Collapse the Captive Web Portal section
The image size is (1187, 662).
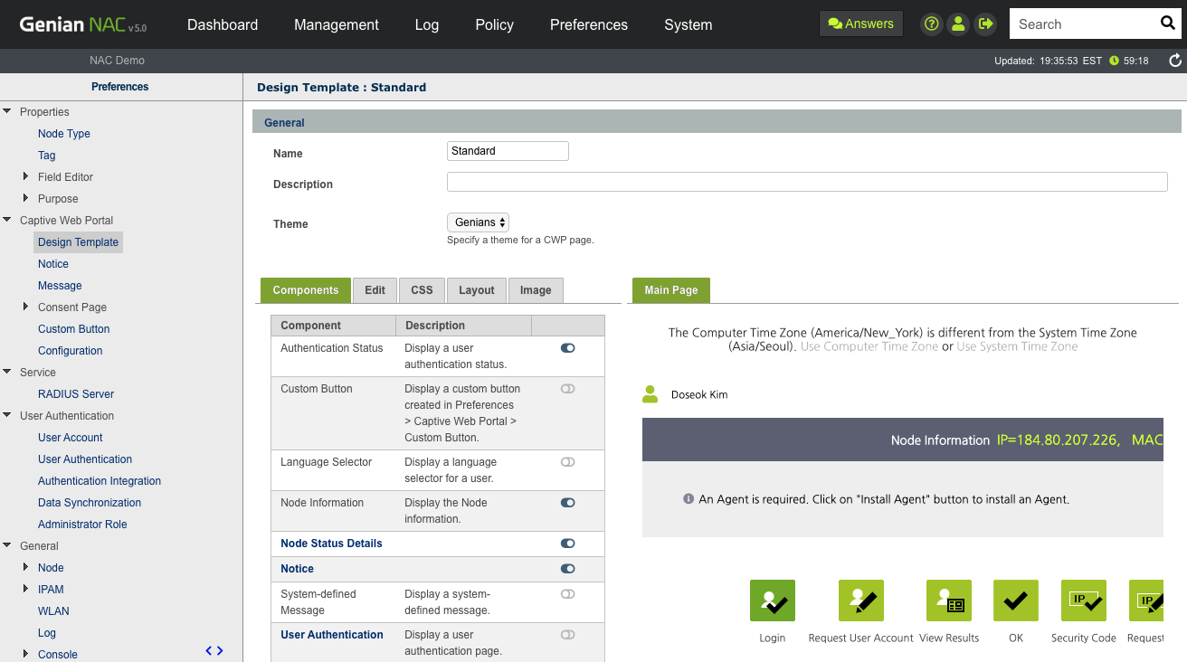(x=8, y=220)
